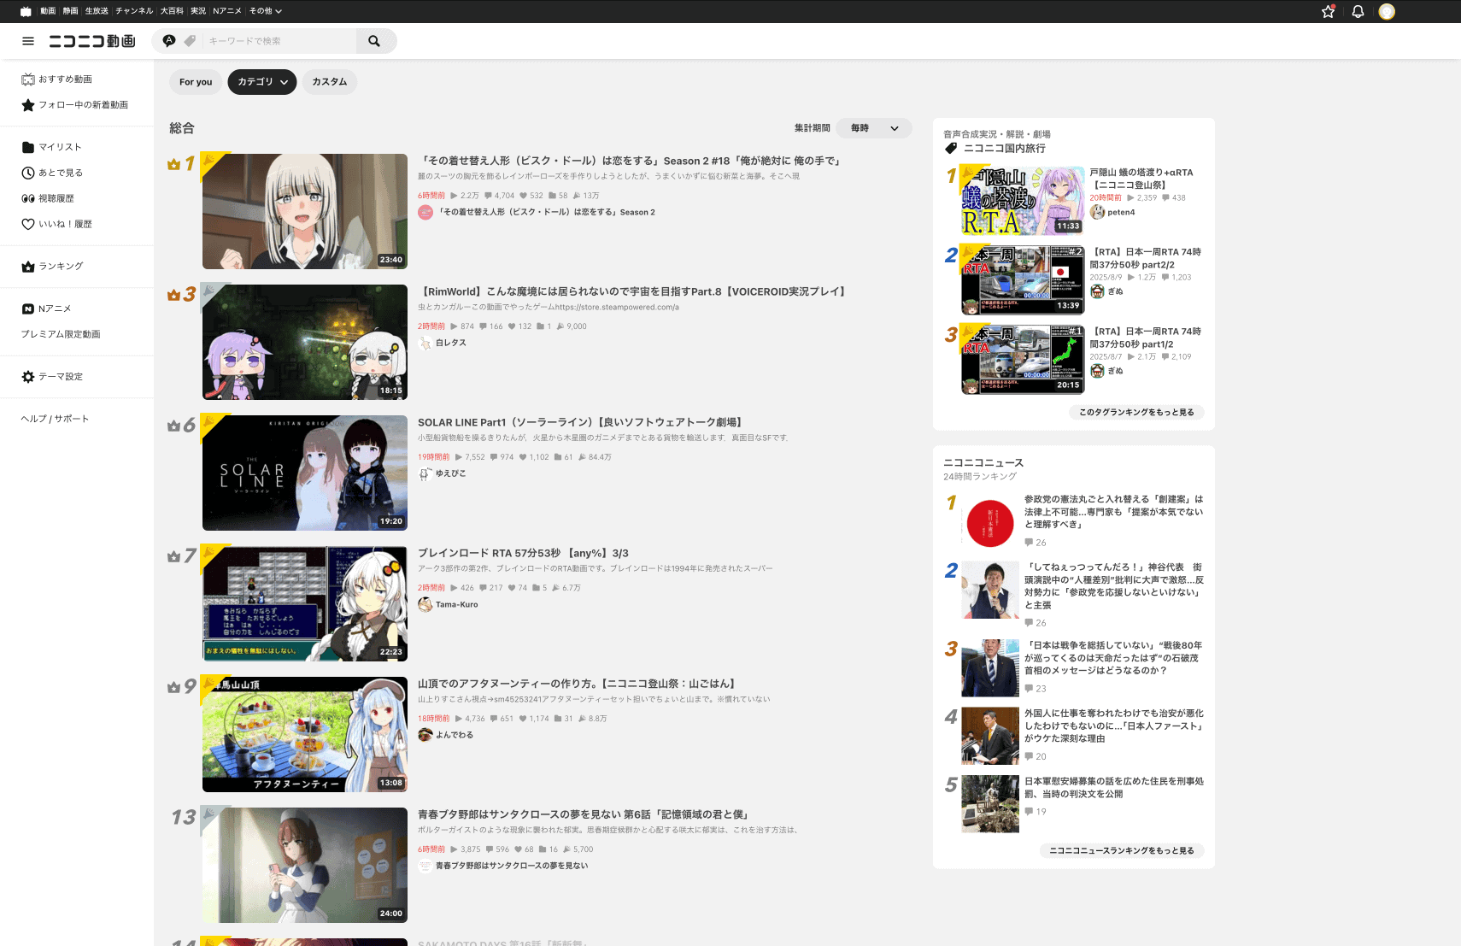The image size is (1461, 946).
Task: Open いいね！履歴 heart item
Action: (56, 224)
